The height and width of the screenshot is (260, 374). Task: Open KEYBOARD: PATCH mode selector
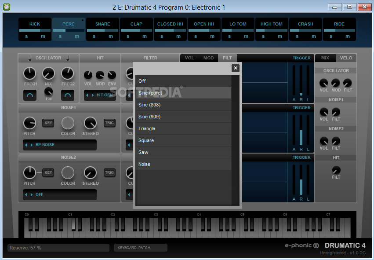pyautogui.click(x=141, y=248)
